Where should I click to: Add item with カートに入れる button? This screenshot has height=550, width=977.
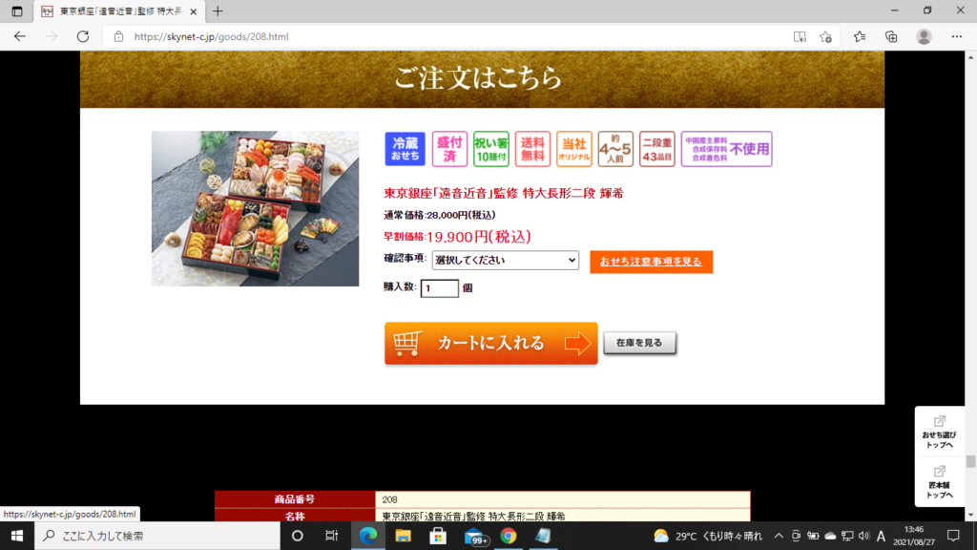[x=491, y=343]
